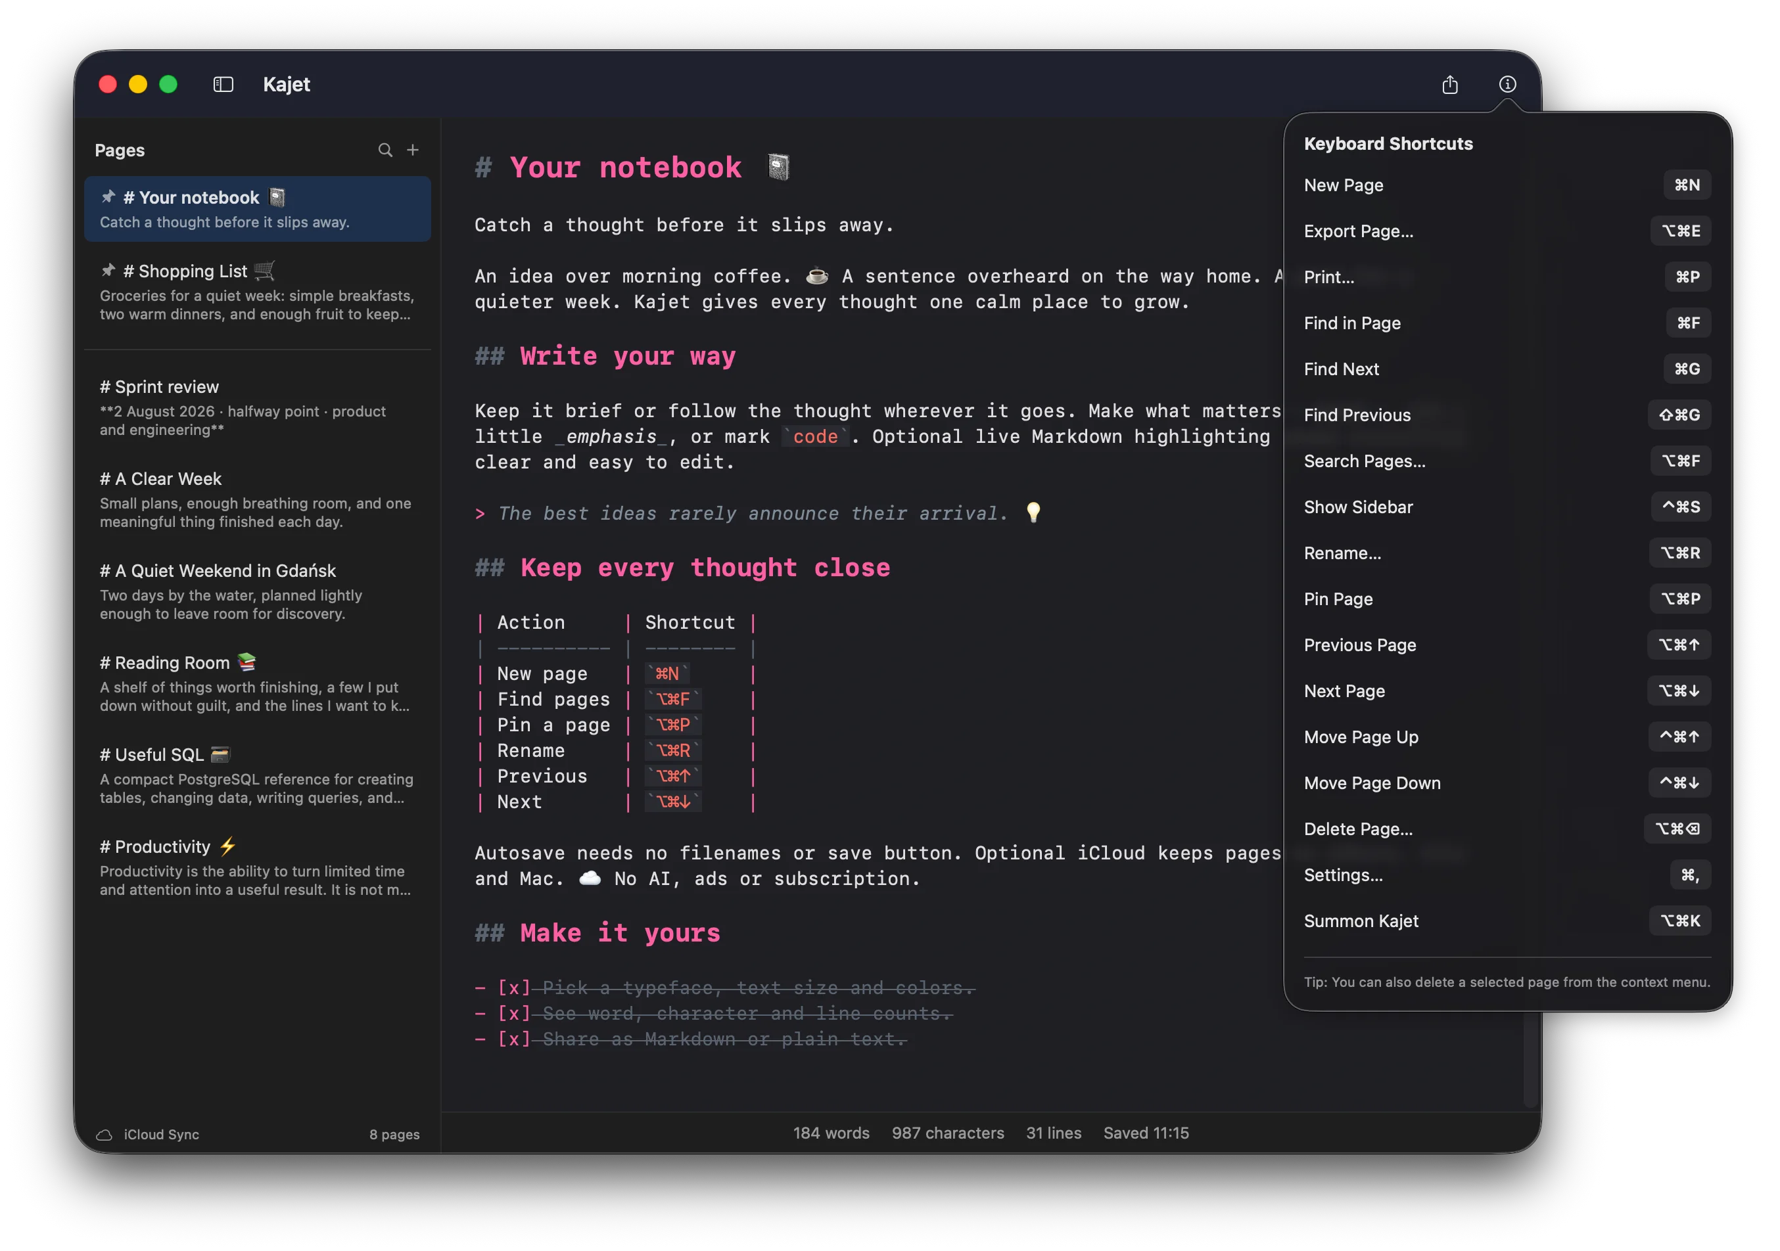This screenshot has width=1780, height=1251.
Task: Click the "Make it yours" heading
Action: pos(621,933)
